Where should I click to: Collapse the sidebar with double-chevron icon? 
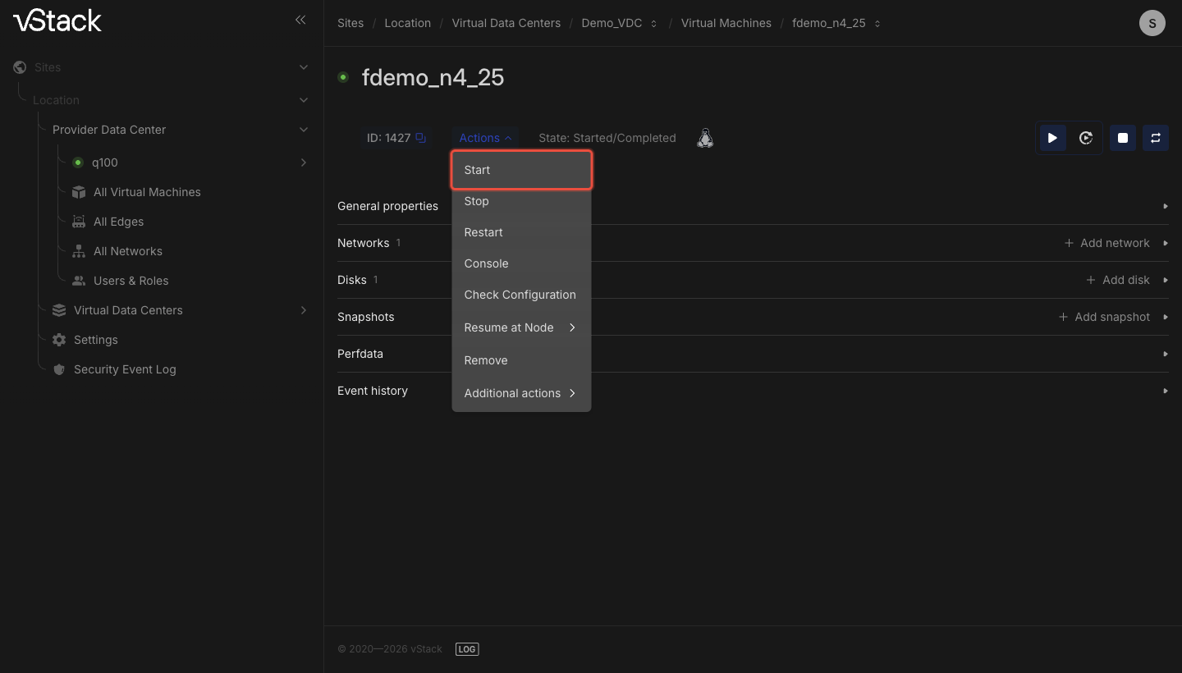tap(300, 20)
